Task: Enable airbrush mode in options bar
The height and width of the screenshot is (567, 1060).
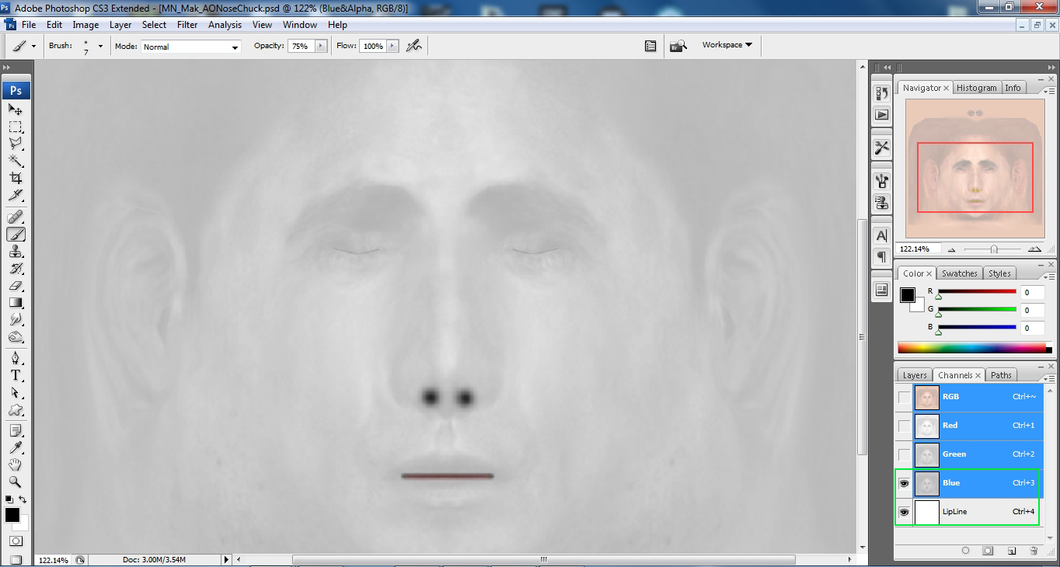Action: 414,46
